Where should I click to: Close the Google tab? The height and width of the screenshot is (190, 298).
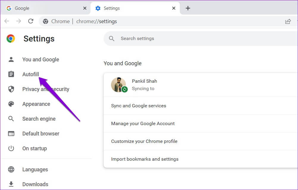(85, 8)
